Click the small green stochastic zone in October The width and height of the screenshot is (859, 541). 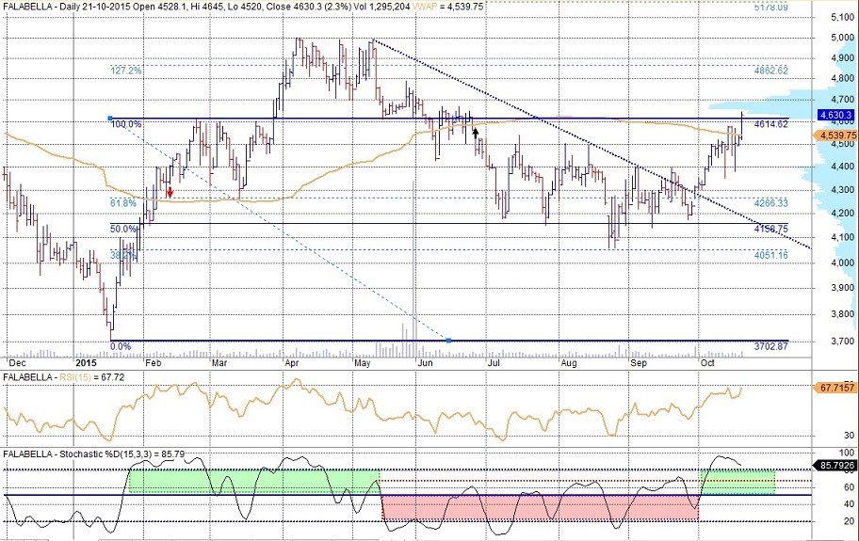[x=737, y=482]
